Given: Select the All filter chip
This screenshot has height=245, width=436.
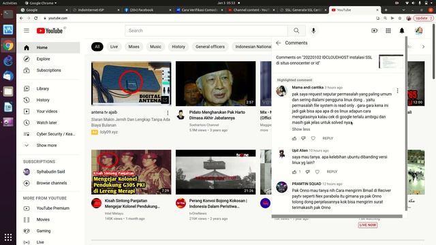Looking at the screenshot, I should pos(97,47).
